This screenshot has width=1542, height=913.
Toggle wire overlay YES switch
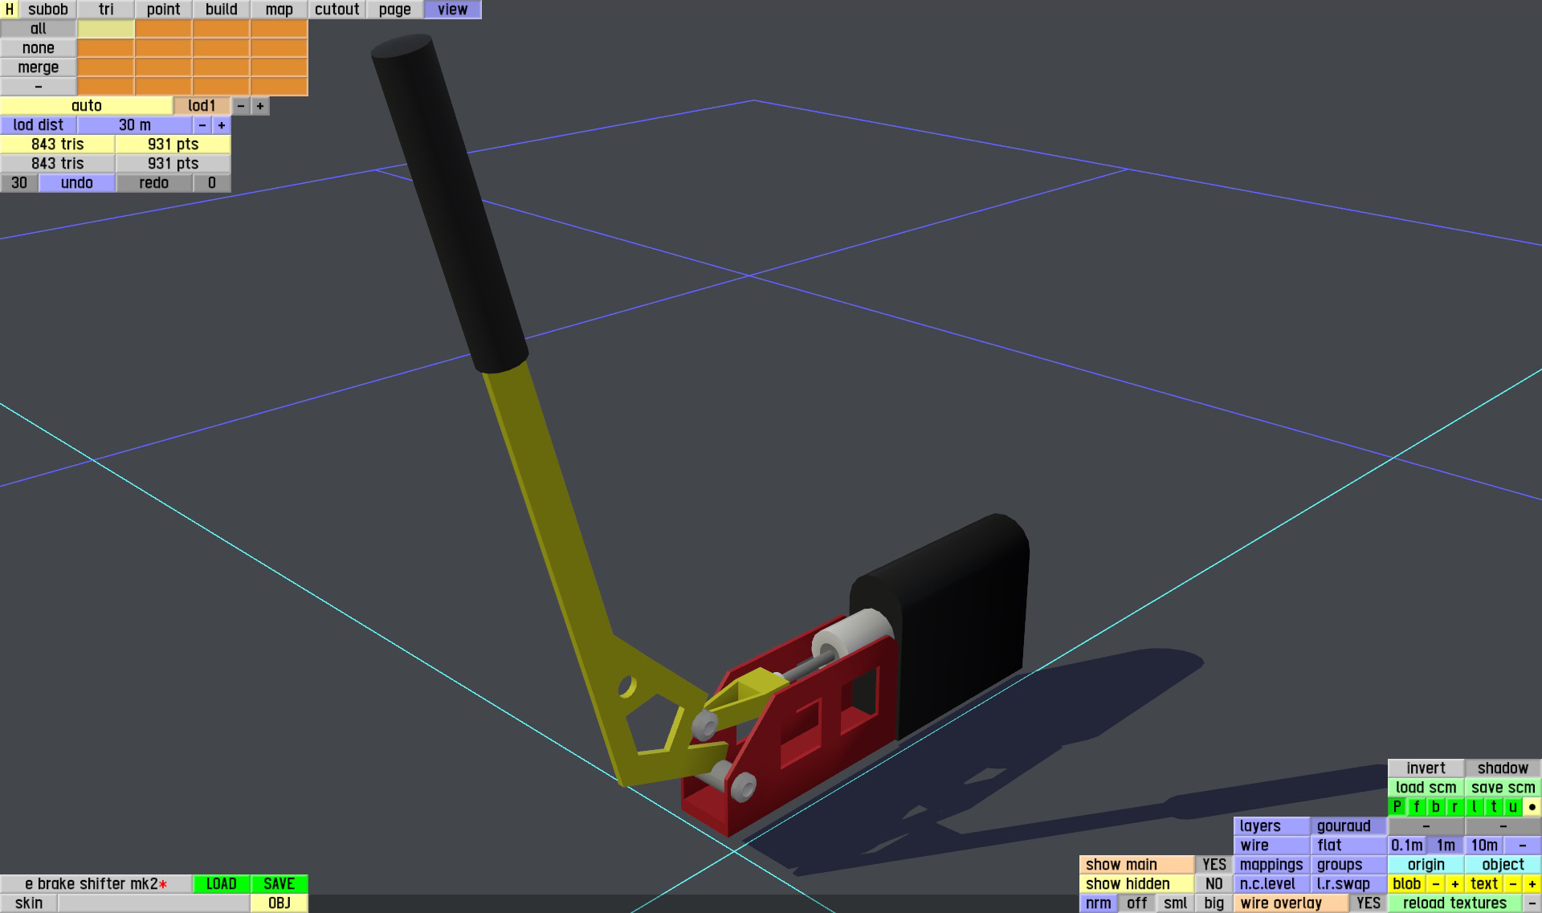(1368, 903)
